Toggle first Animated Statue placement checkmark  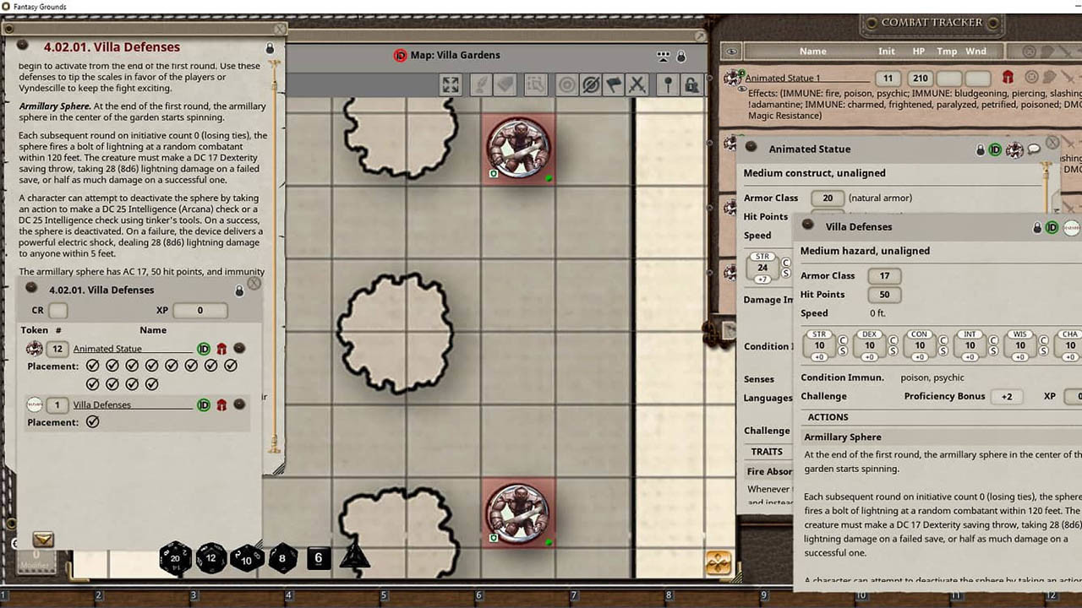coord(93,366)
